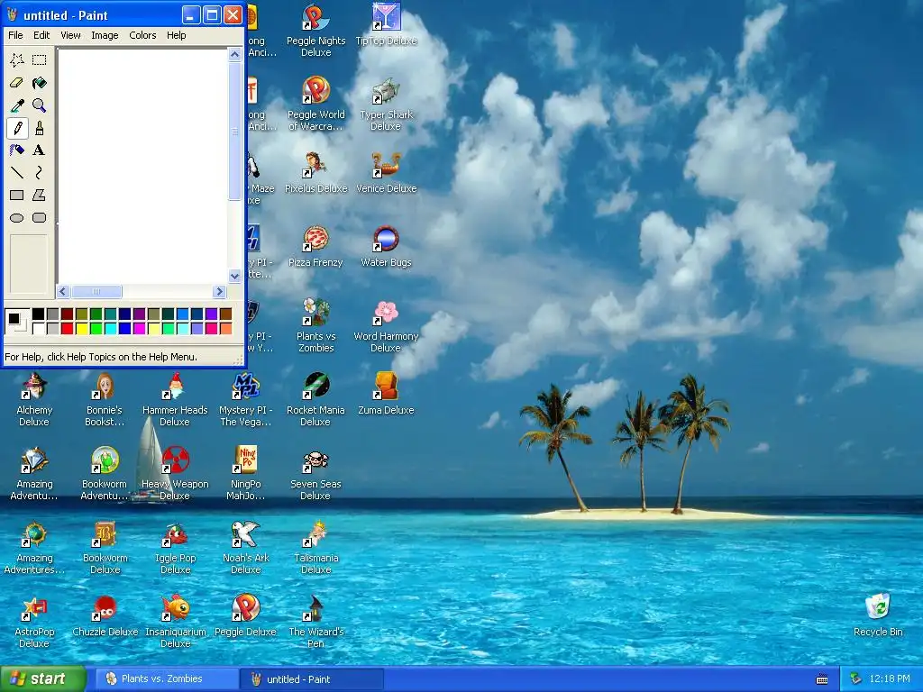The image size is (923, 692).
Task: Select the Word Harmony Deluxe icon
Action: pyautogui.click(x=386, y=325)
